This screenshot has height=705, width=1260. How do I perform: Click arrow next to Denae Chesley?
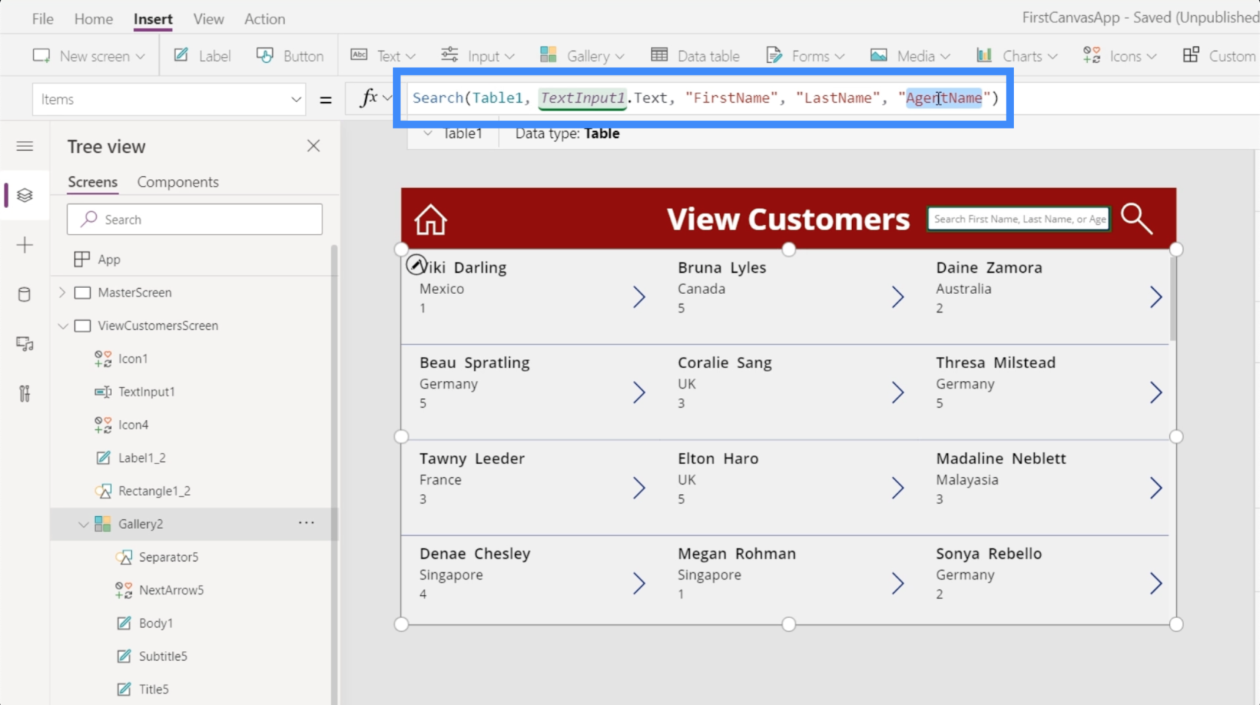[x=639, y=583]
